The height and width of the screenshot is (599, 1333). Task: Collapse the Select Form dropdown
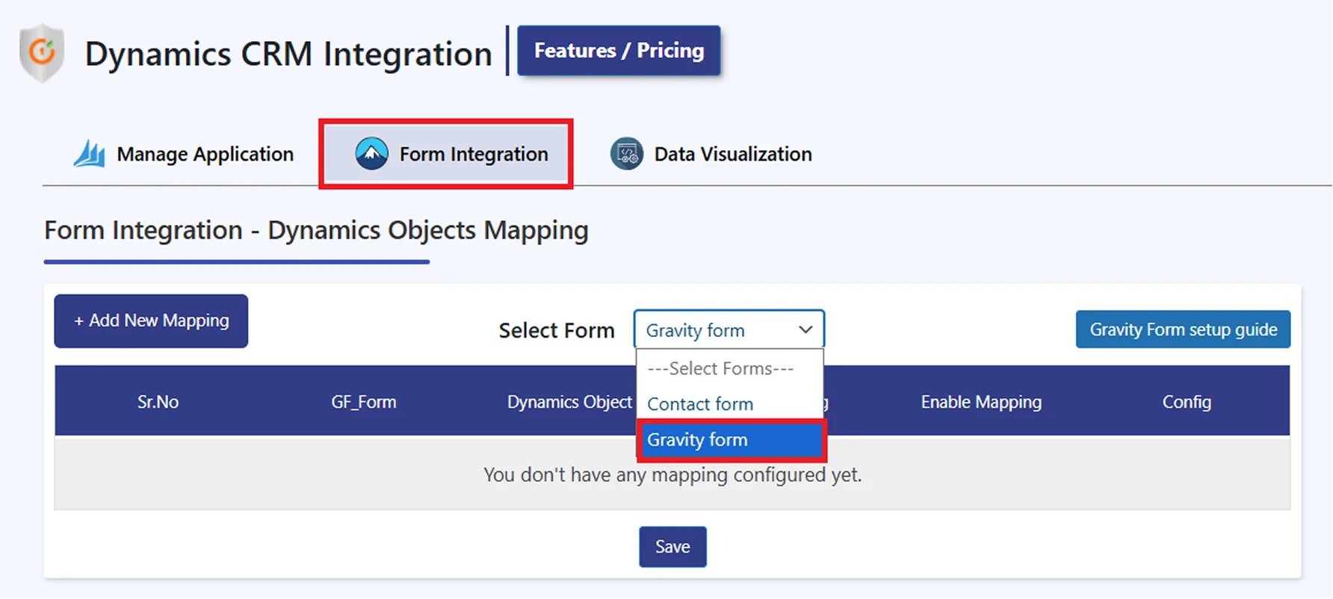coord(729,329)
